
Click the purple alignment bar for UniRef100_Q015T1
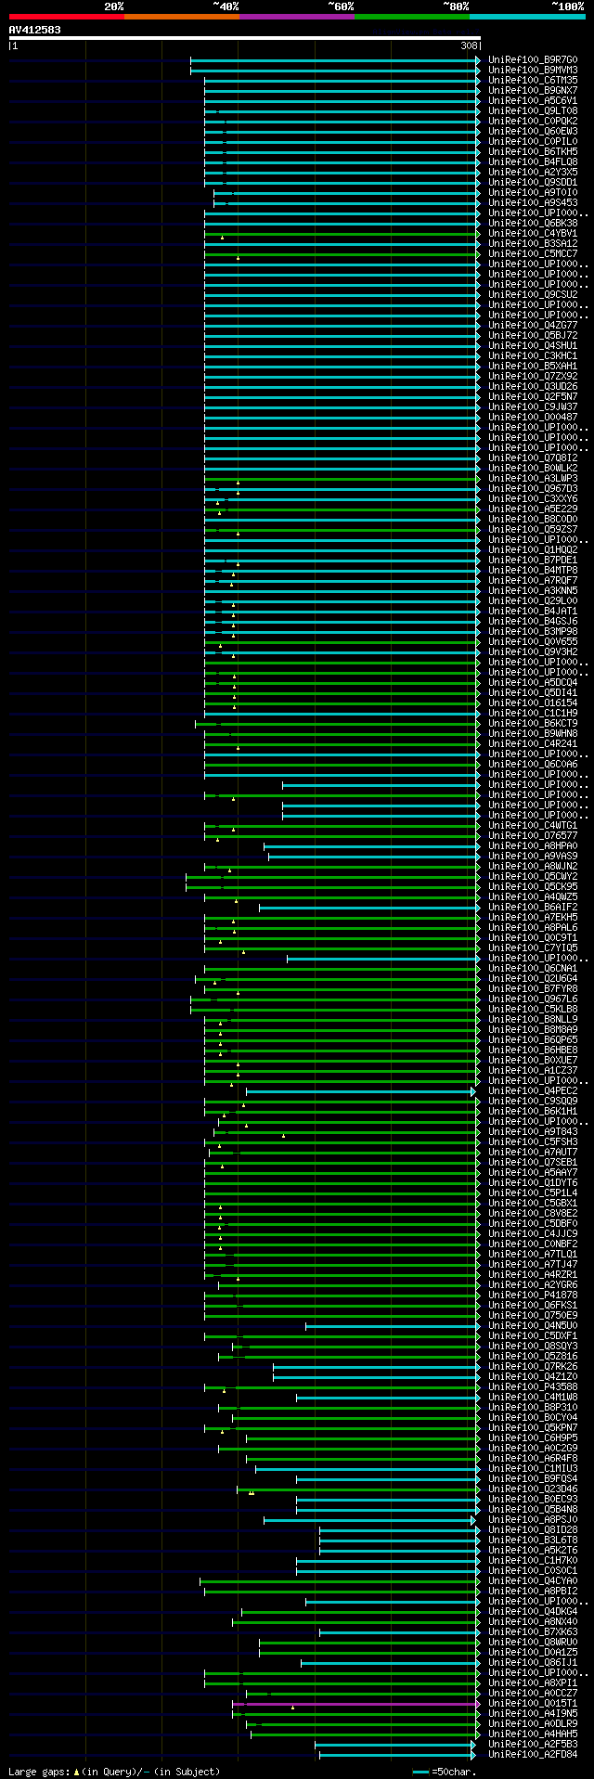coord(356,1703)
